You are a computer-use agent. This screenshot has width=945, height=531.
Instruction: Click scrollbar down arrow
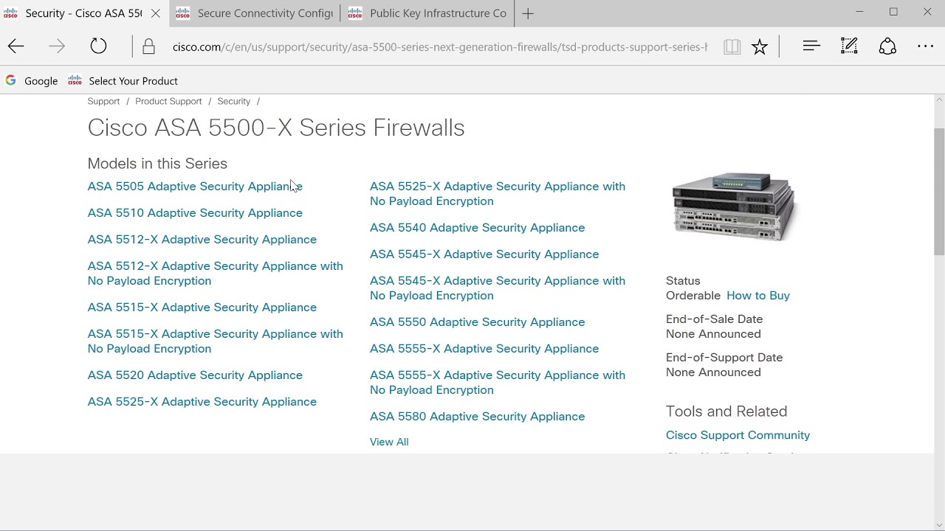(x=939, y=524)
